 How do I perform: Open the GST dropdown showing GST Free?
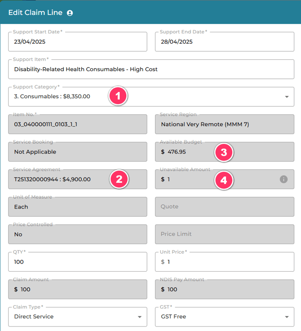[225, 317]
